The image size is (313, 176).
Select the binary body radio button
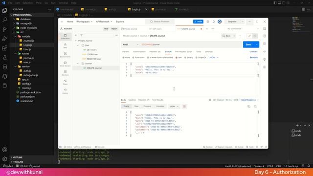coord(185,58)
